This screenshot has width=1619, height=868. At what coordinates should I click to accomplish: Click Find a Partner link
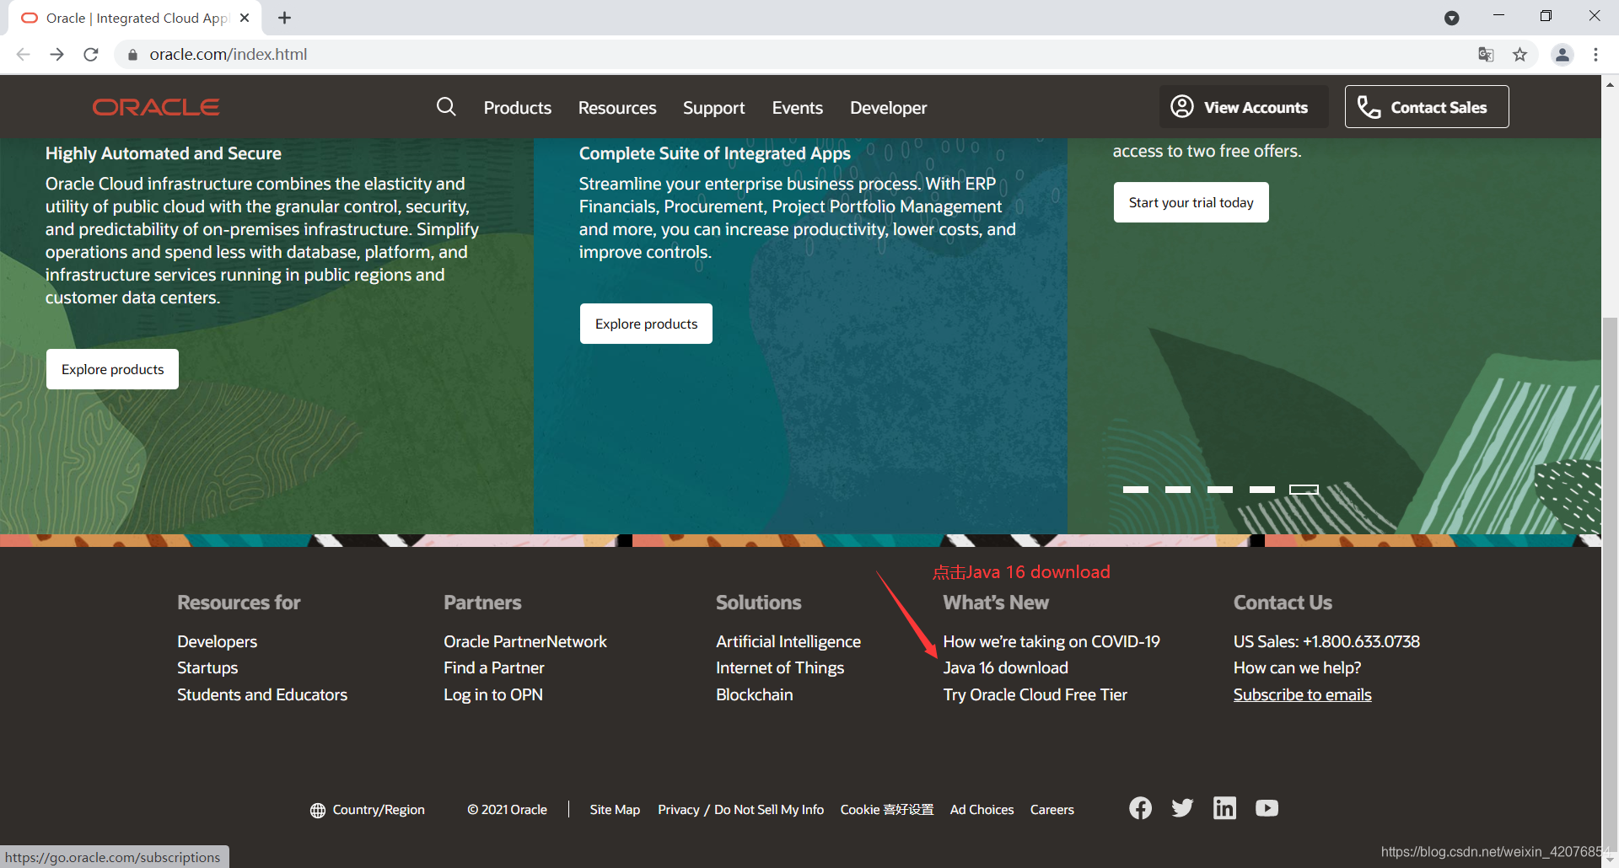pyautogui.click(x=494, y=668)
